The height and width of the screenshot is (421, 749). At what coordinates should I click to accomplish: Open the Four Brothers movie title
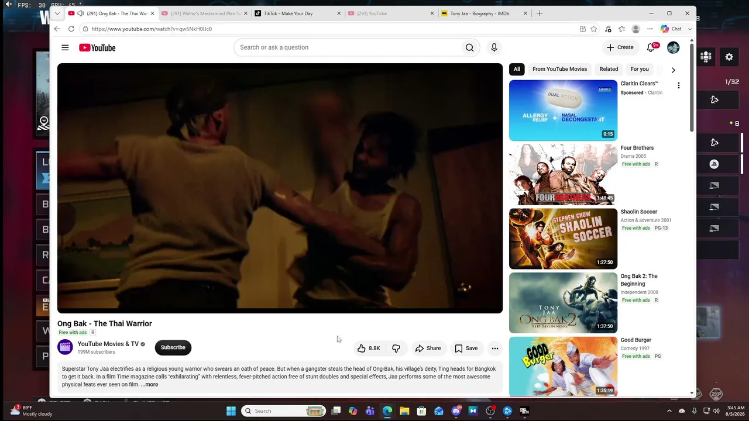tap(637, 148)
